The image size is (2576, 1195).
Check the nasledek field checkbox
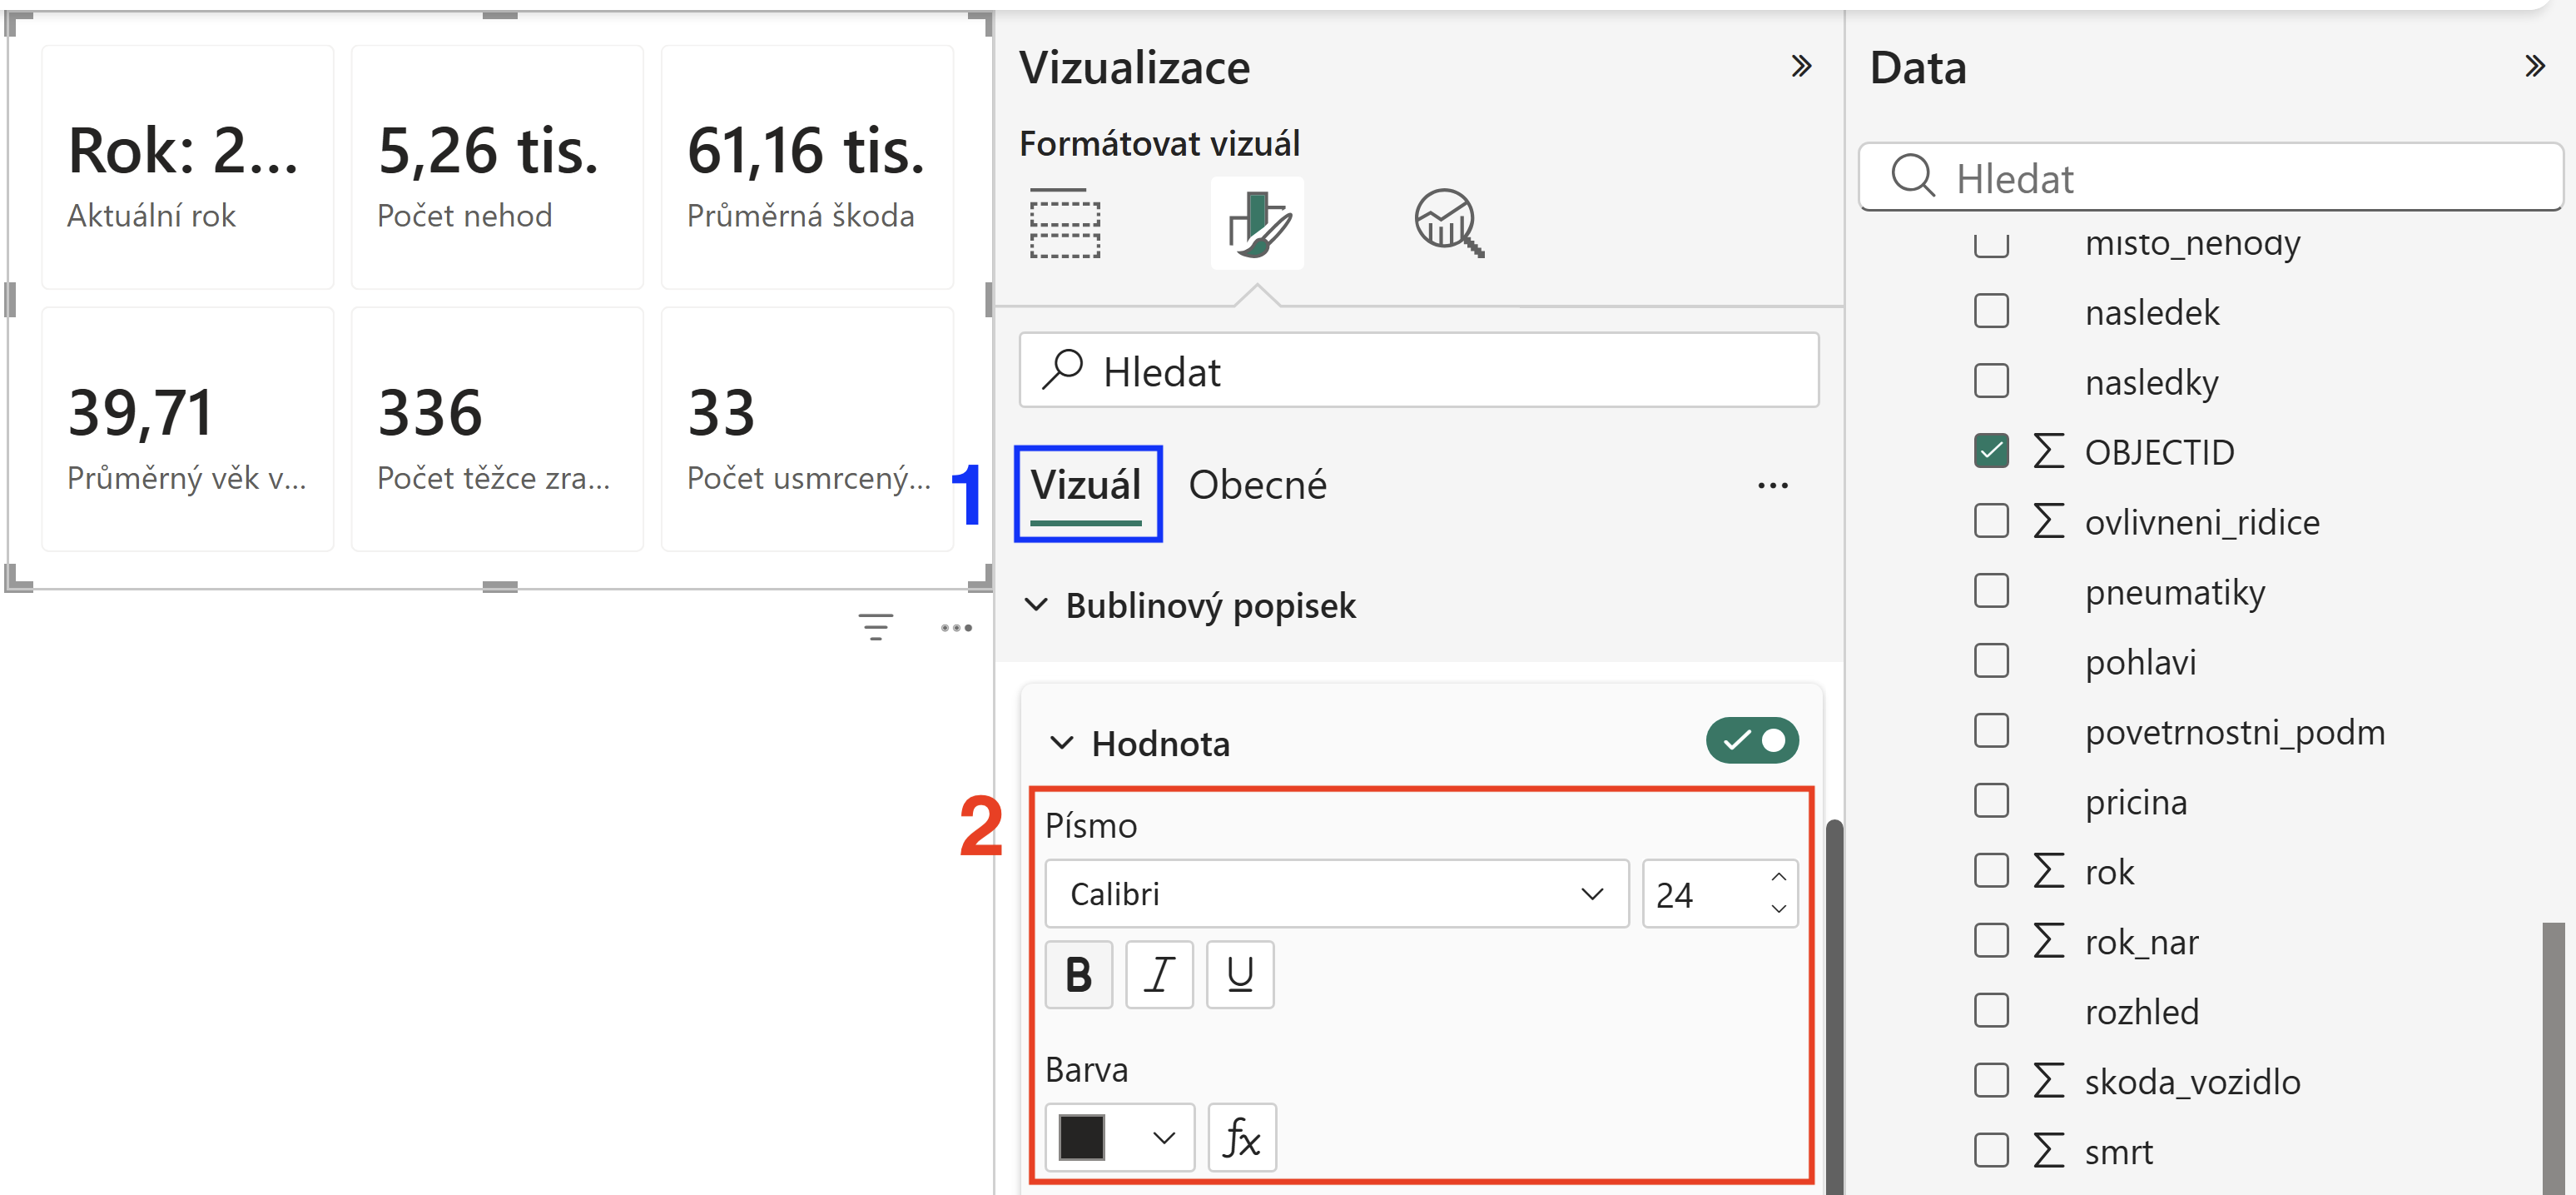coord(1991,311)
